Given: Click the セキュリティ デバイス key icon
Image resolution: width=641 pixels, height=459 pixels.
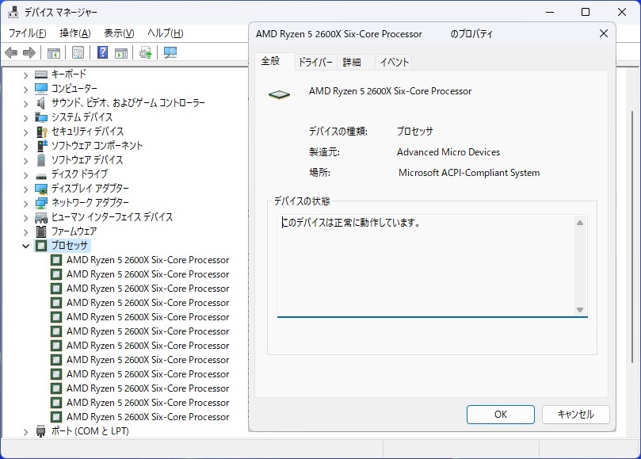Looking at the screenshot, I should pos(42,132).
